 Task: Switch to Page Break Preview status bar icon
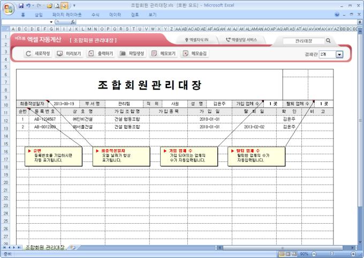click(294, 254)
